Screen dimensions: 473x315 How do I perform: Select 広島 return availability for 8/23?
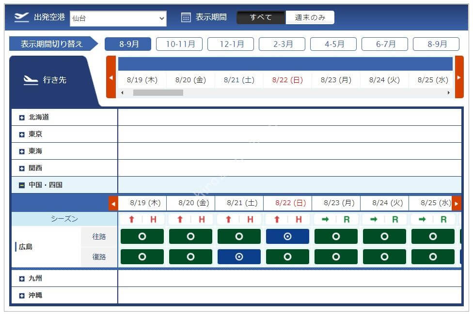click(x=336, y=256)
